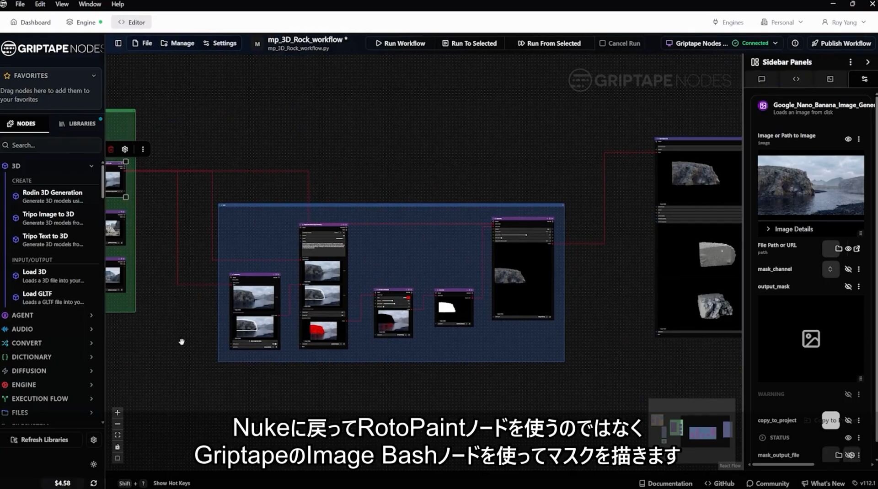Viewport: 878px width, 489px height.
Task: Click the sidebar horizontal scrollbar
Action: [x=783, y=465]
